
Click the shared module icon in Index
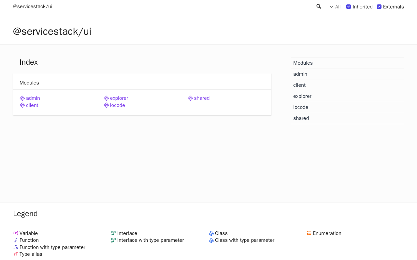click(190, 98)
